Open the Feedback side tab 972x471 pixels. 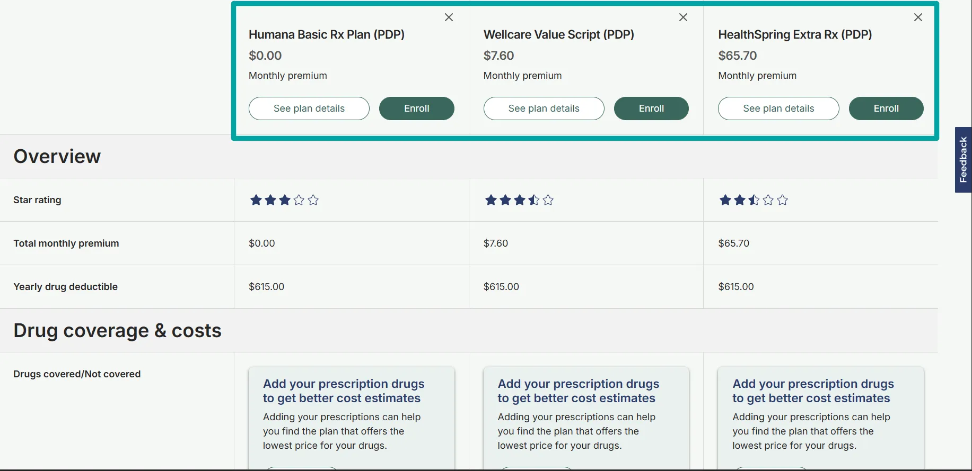(964, 160)
